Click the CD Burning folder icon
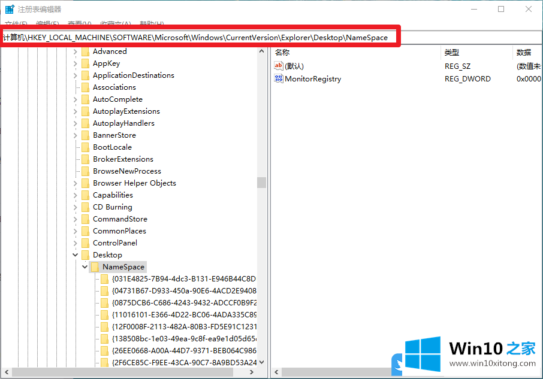This screenshot has width=543, height=379. coord(85,208)
